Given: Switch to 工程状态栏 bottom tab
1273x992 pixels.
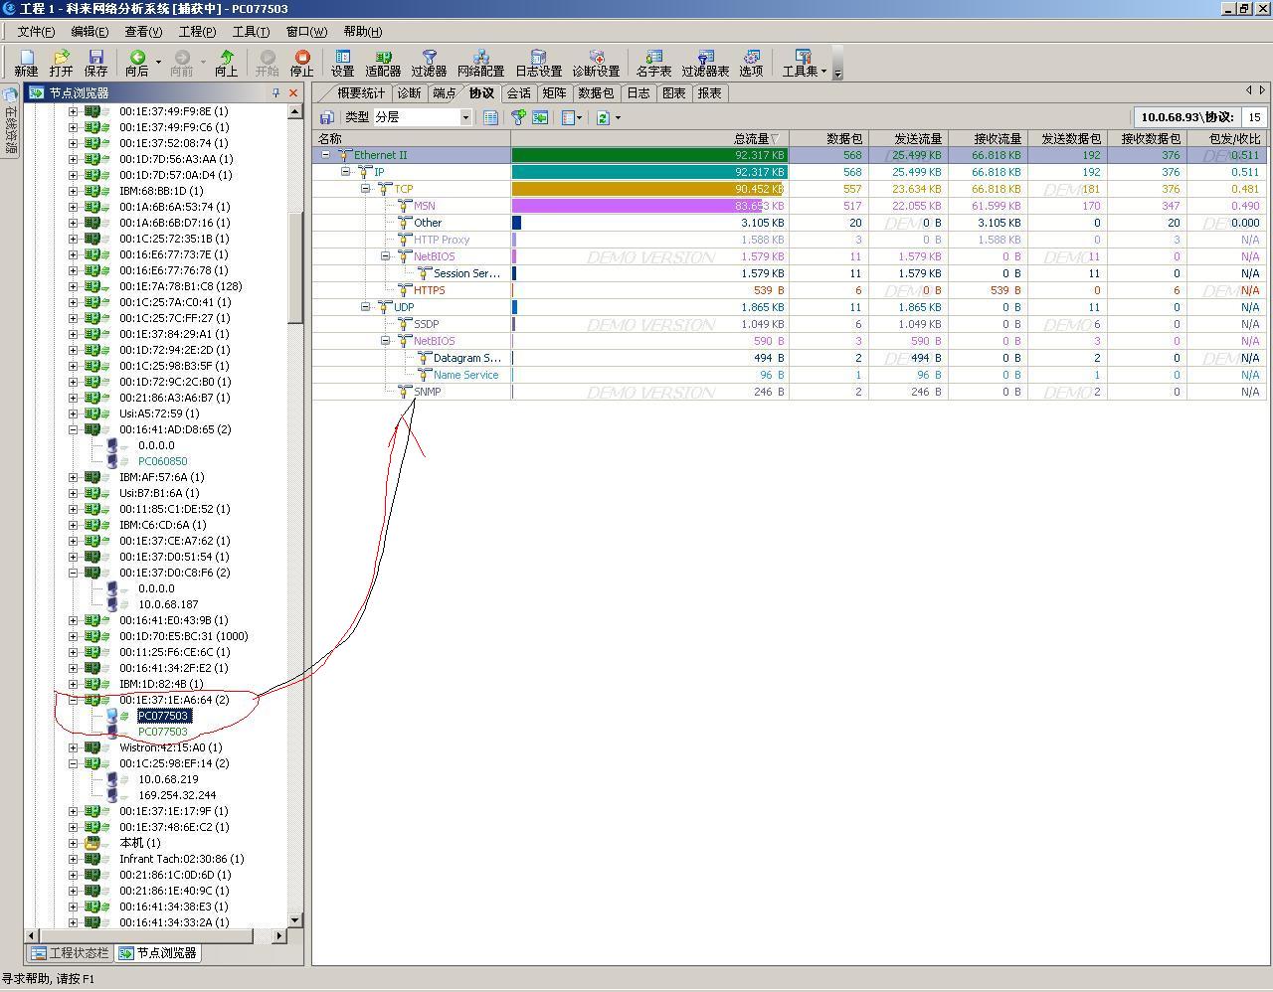Looking at the screenshot, I should pos(70,953).
